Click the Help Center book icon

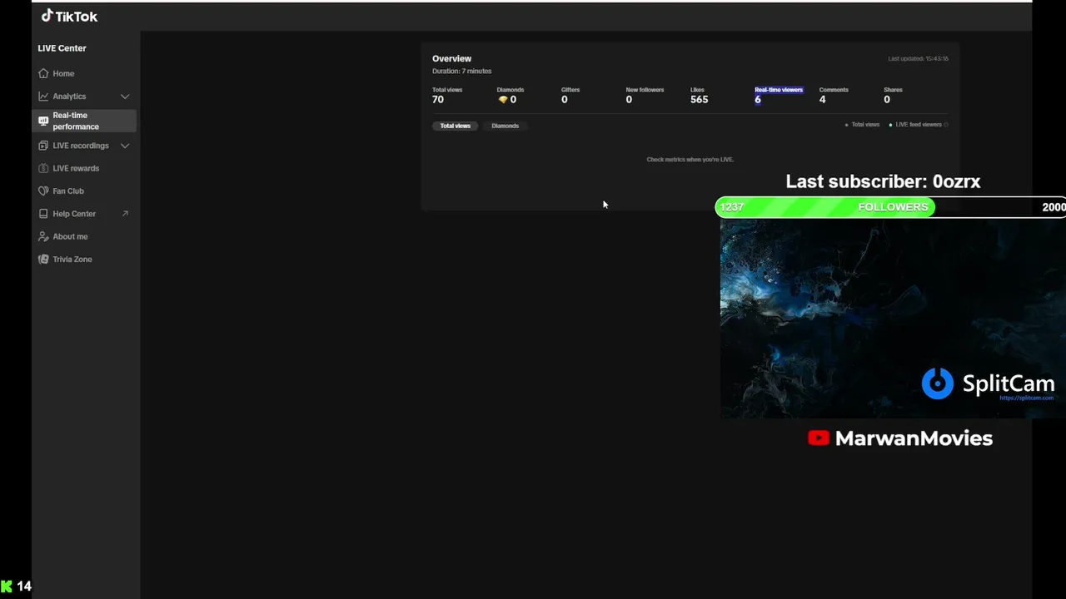tap(43, 214)
